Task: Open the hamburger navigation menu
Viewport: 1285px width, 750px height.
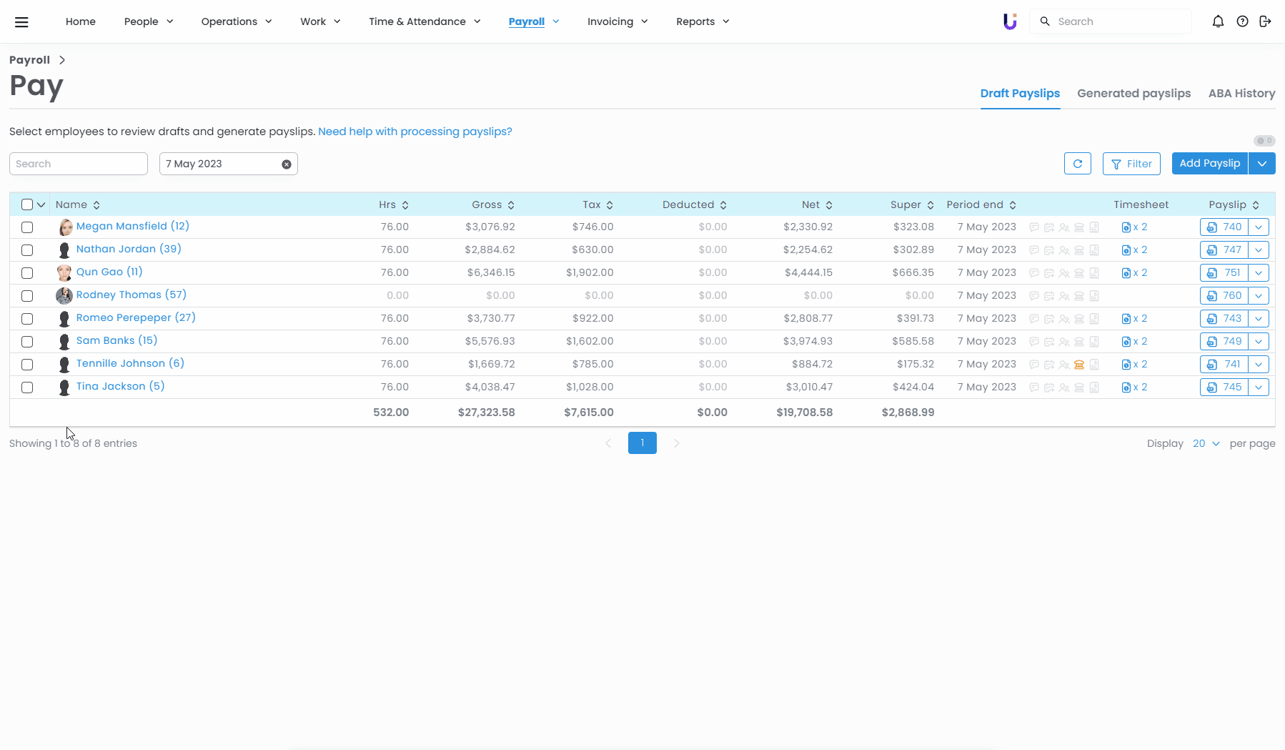Action: coord(21,21)
